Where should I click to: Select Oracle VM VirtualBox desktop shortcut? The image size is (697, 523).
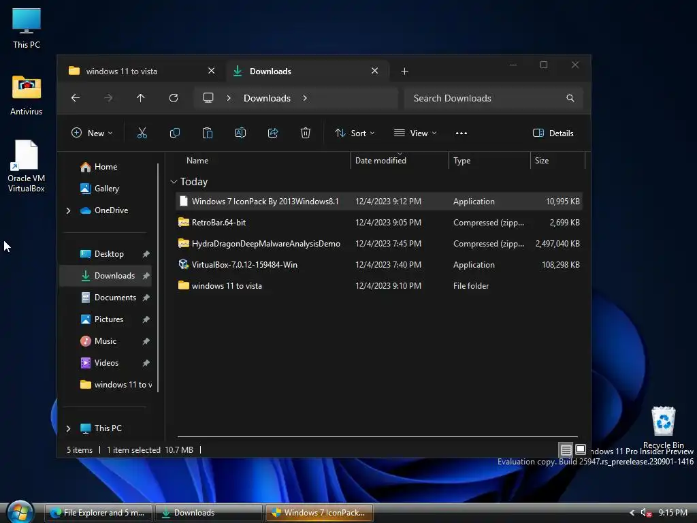tap(27, 166)
